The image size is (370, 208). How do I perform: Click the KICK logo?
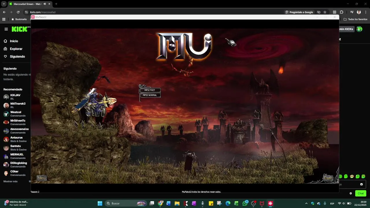point(19,29)
